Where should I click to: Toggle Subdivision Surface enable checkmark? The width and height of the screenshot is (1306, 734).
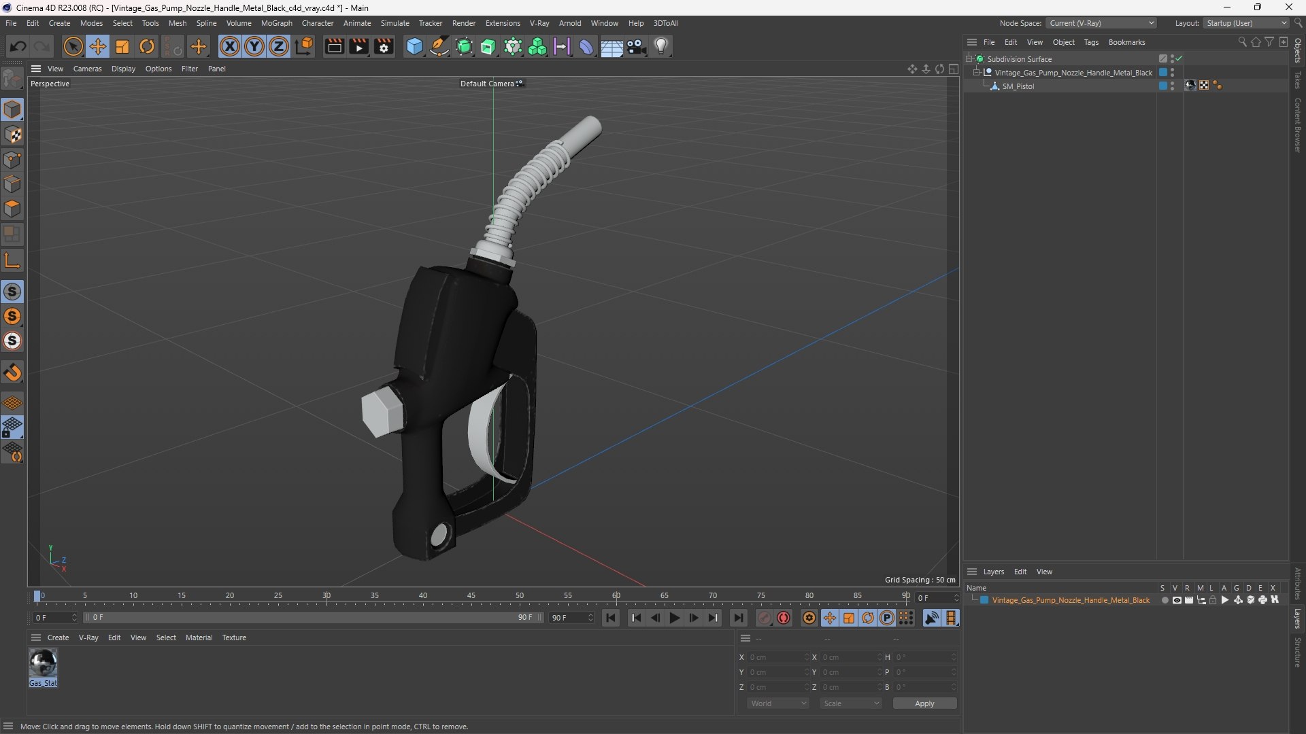(1179, 58)
